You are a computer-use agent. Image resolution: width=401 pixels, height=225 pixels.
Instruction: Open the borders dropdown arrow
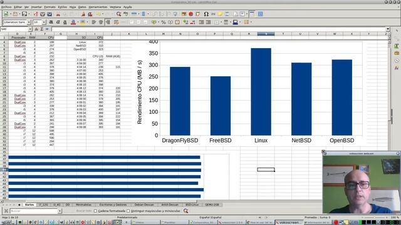pos(221,22)
